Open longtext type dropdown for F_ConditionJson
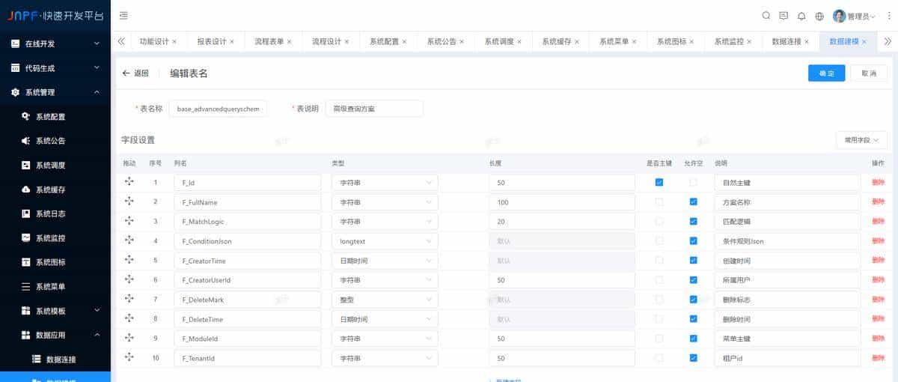Viewport: 898px width, 382px height. tap(385, 240)
